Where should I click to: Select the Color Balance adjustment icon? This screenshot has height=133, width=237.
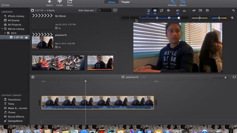click(x=148, y=11)
